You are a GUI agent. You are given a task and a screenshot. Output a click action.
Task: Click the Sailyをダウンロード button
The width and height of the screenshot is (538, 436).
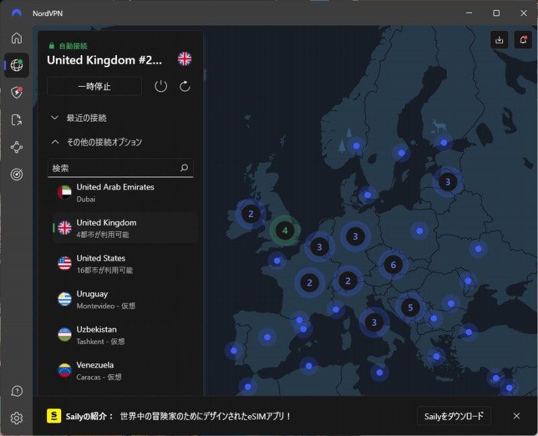click(453, 416)
